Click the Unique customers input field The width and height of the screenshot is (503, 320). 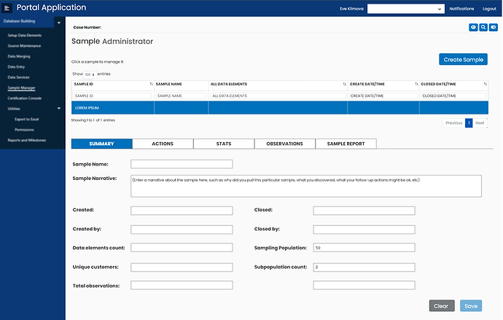click(182, 268)
